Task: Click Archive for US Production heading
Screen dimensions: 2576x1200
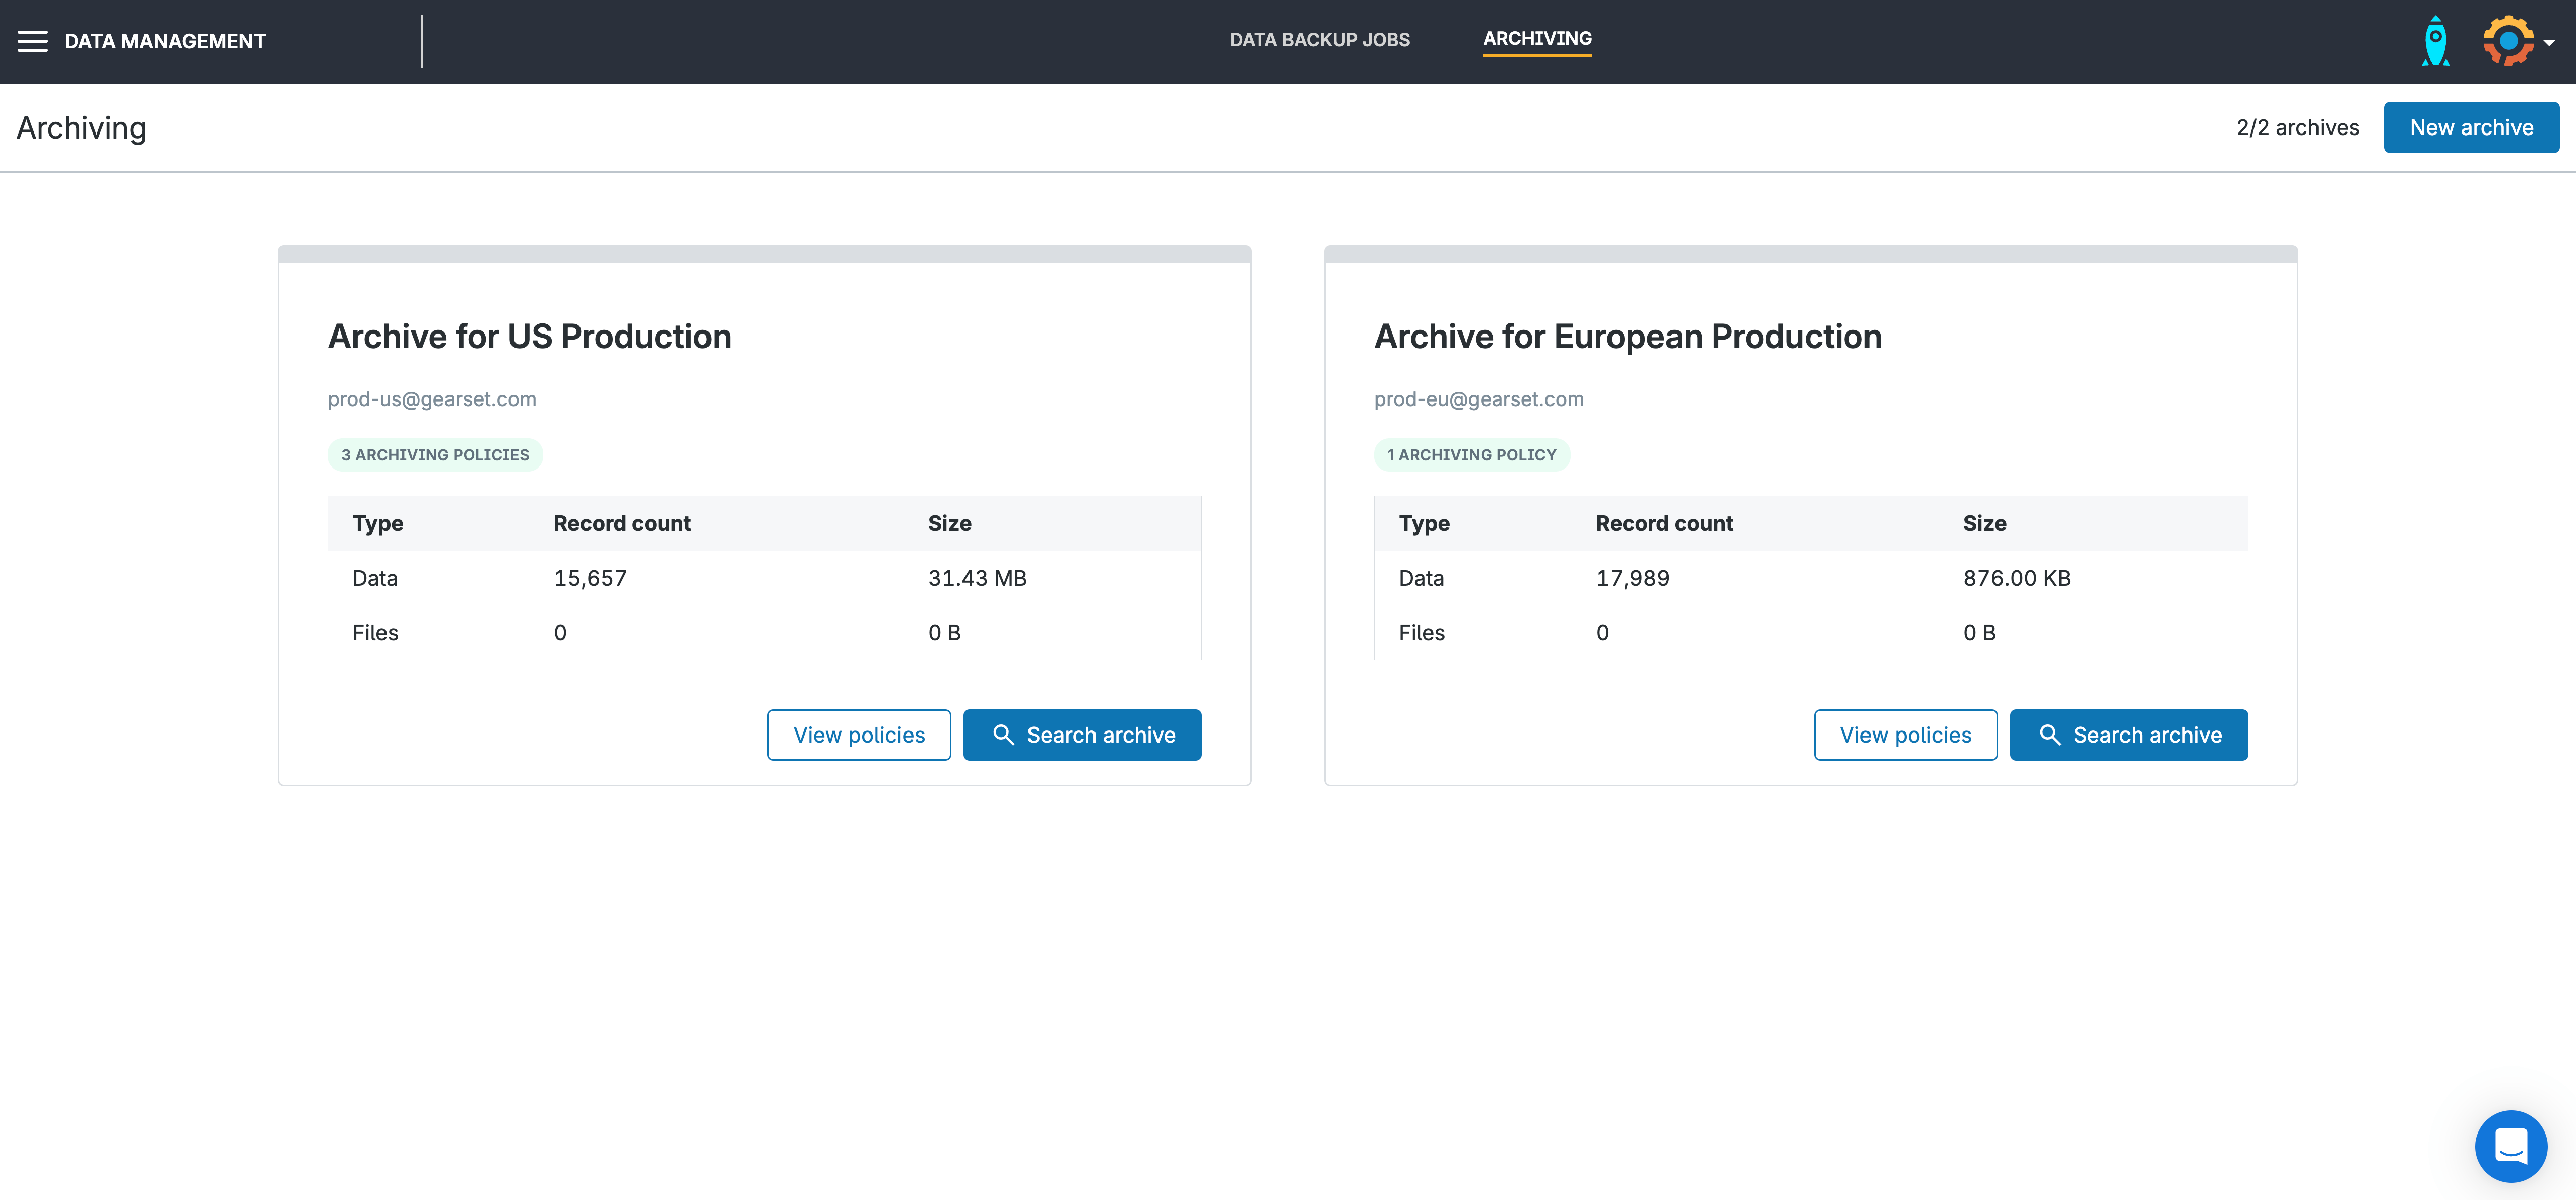Action: pos(529,337)
